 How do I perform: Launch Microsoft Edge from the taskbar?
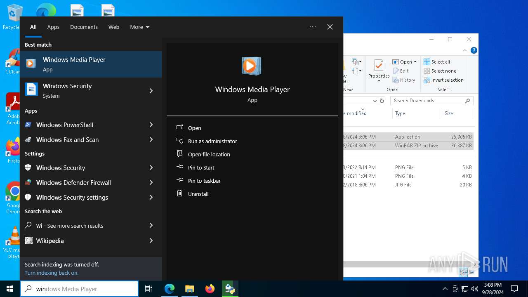tap(170, 289)
